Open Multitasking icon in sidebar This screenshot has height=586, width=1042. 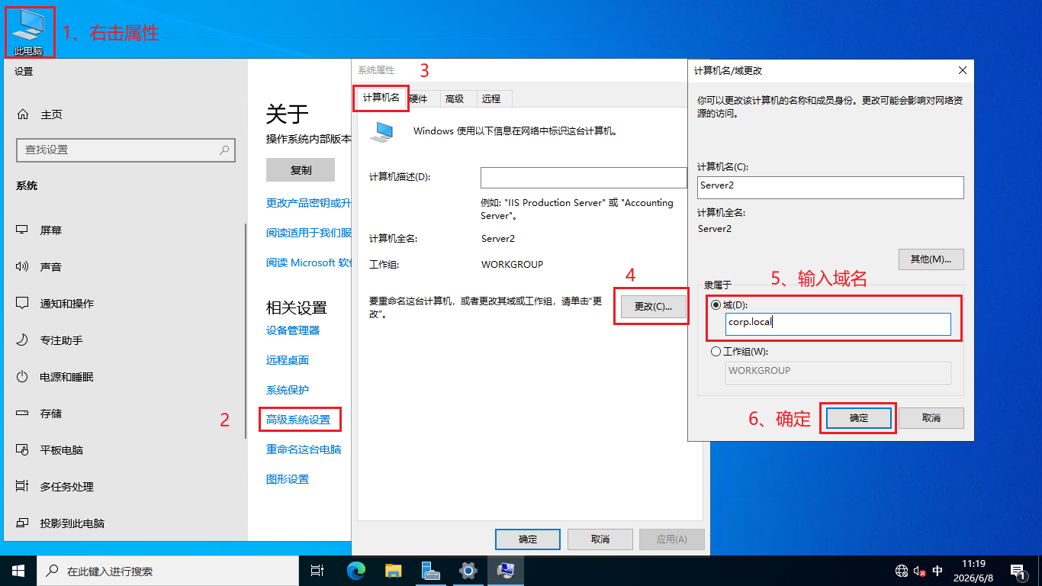point(23,487)
